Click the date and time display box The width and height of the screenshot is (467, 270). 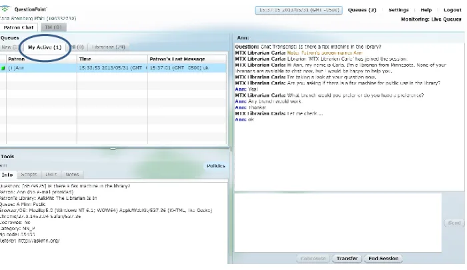click(299, 10)
